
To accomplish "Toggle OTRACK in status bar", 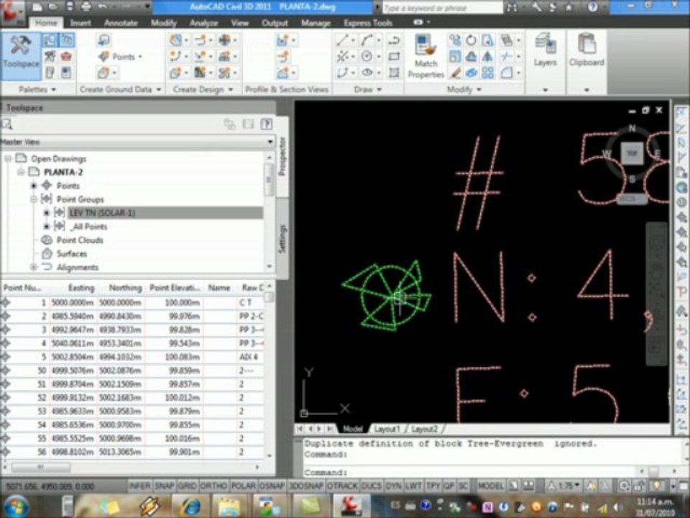I will coord(342,486).
